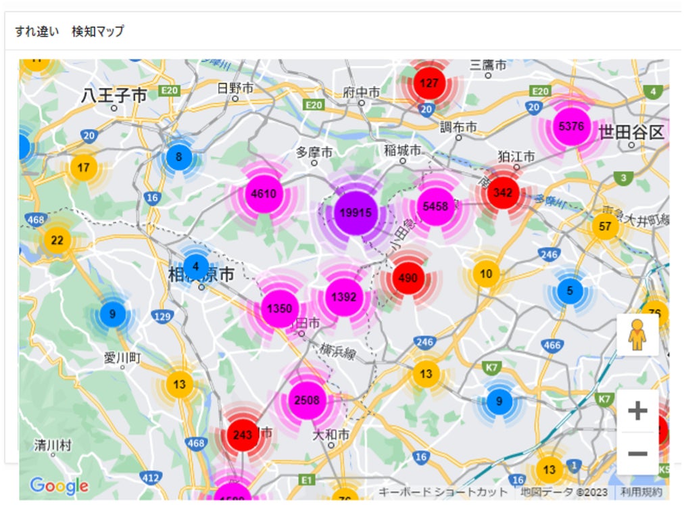684x505 pixels.
Task: Click the blue 9 cluster below K7 sign
Action: pos(499,401)
